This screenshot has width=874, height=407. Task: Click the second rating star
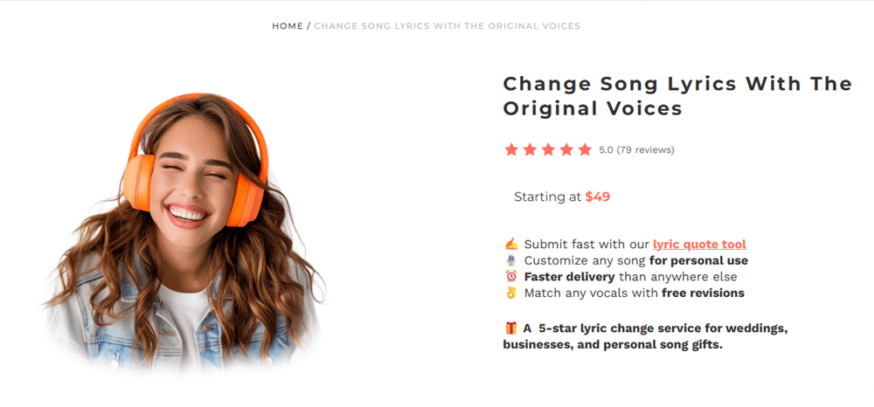coord(530,149)
